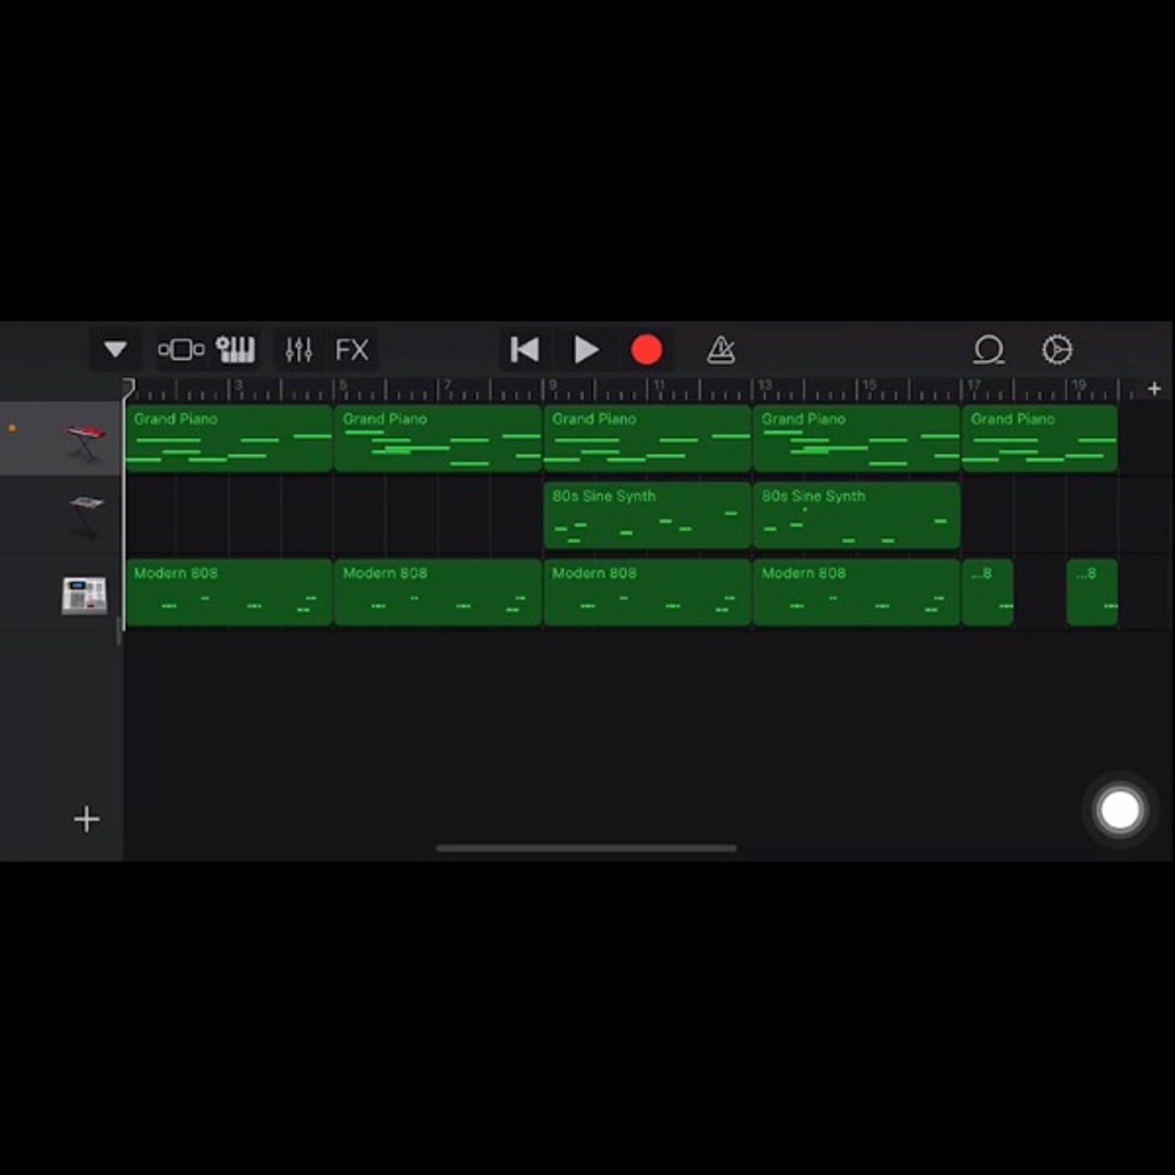Viewport: 1175px width, 1175px height.
Task: Add a new track with plus button
Action: 86,818
